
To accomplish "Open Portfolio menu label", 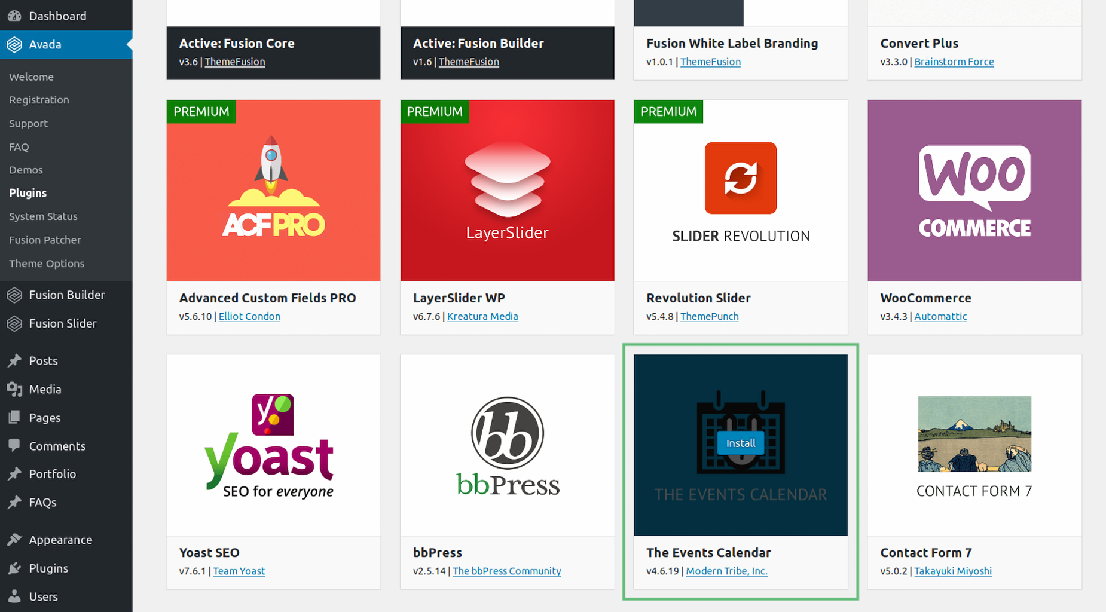I will click(x=53, y=474).
